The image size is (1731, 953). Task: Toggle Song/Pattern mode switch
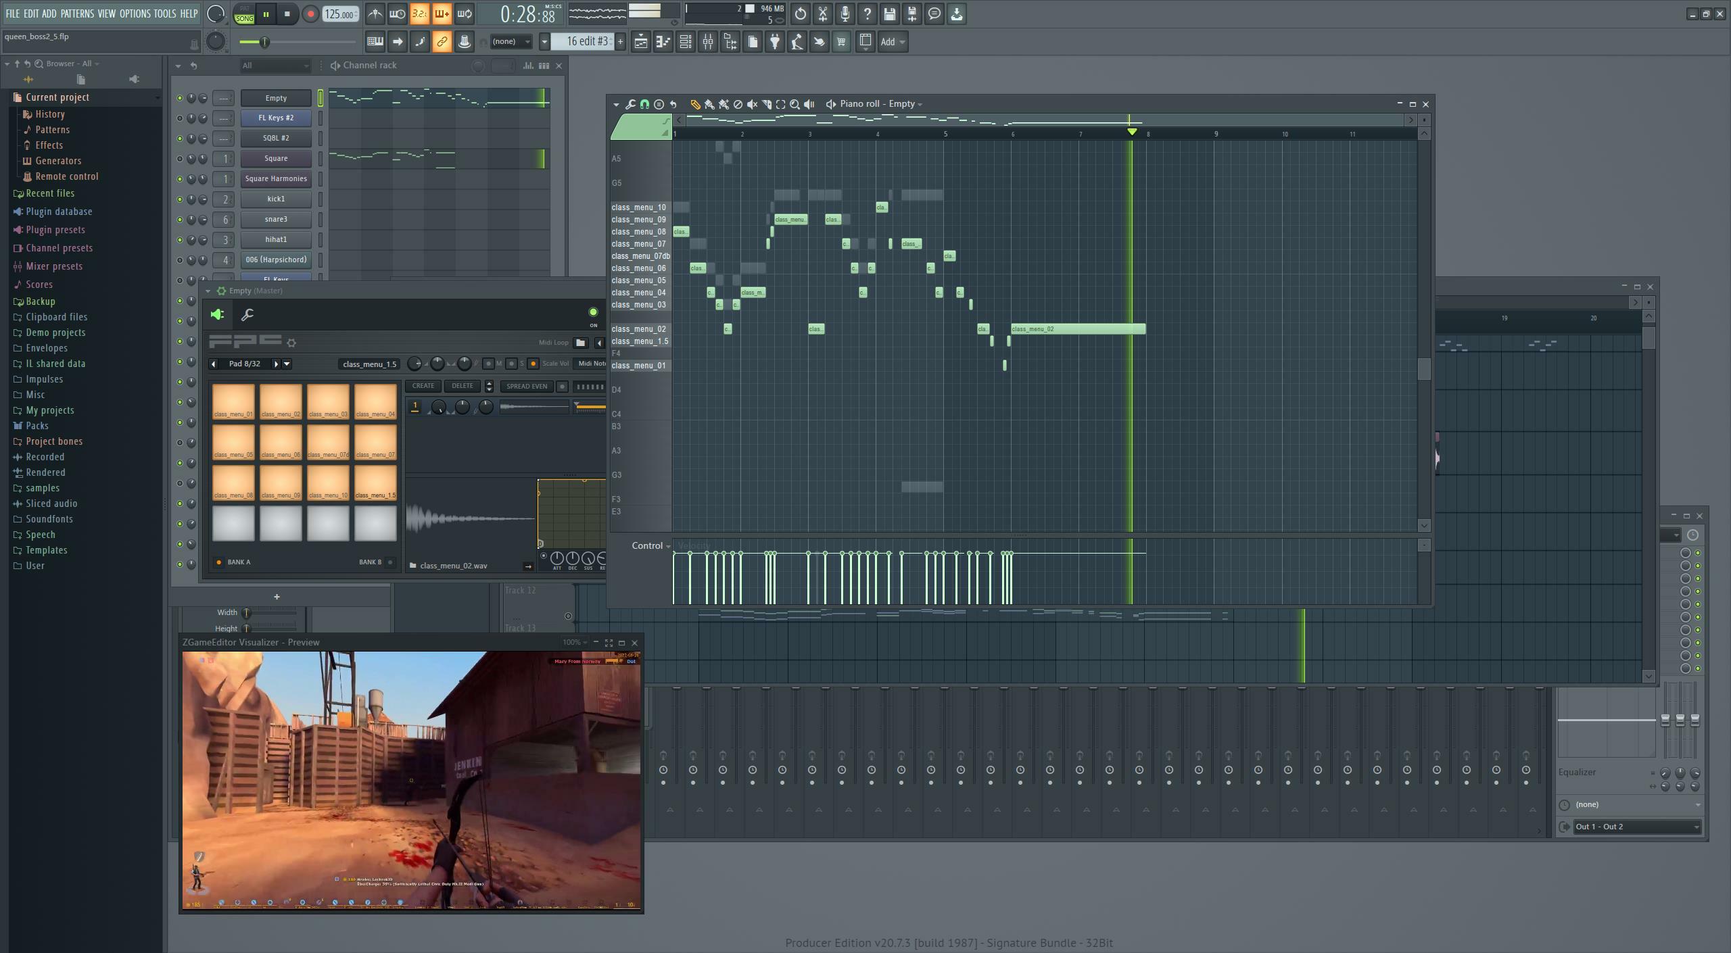[245, 14]
